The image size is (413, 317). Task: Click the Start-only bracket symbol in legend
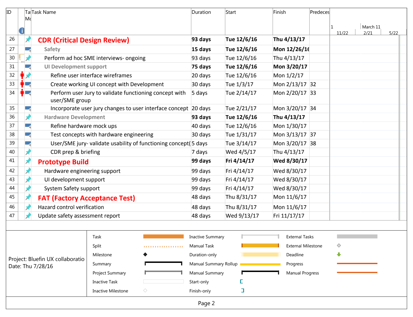(x=242, y=282)
